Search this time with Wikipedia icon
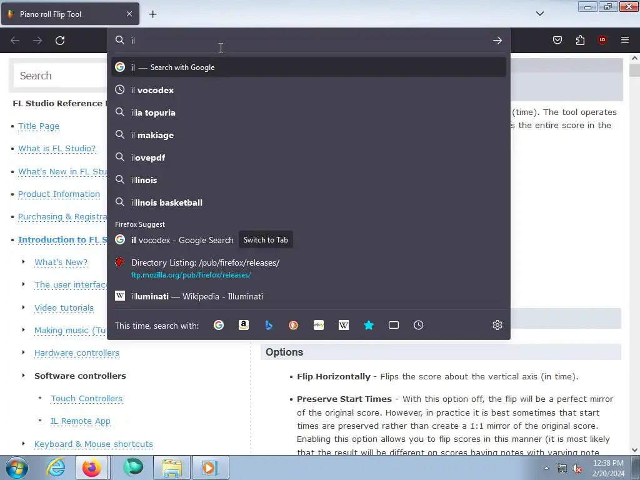The image size is (640, 480). pyautogui.click(x=344, y=325)
